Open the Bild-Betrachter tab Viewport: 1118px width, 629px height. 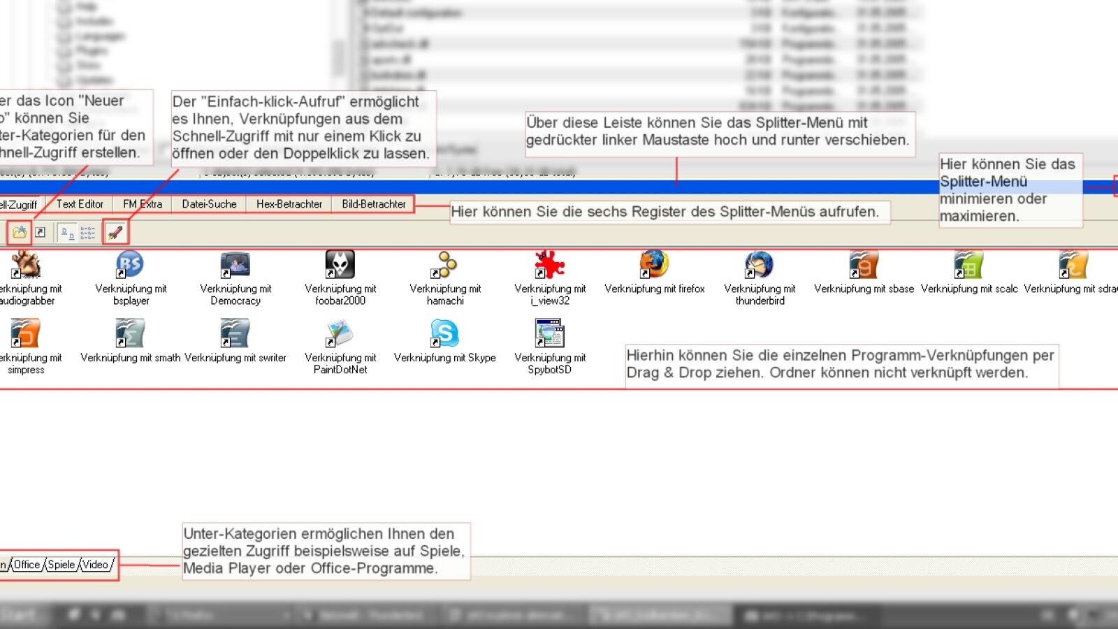click(x=373, y=204)
